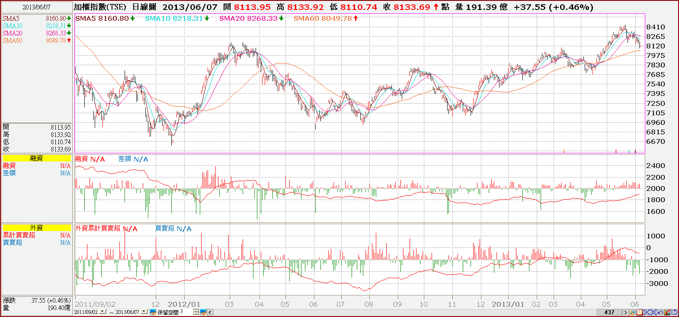The height and width of the screenshot is (317, 679).
Task: Click the 差額 N/A legend in margin chart
Action: click(133, 159)
